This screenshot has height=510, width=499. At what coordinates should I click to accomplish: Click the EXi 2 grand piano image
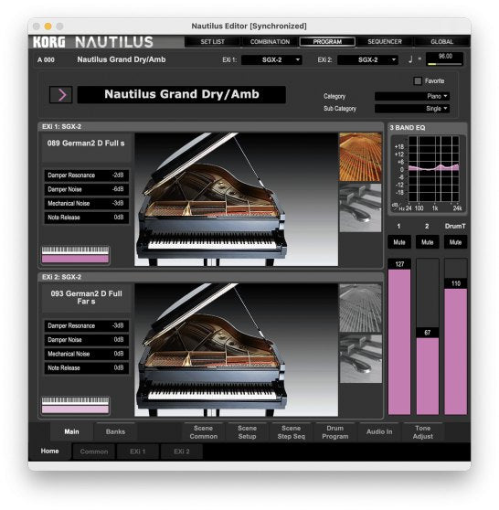pos(236,350)
